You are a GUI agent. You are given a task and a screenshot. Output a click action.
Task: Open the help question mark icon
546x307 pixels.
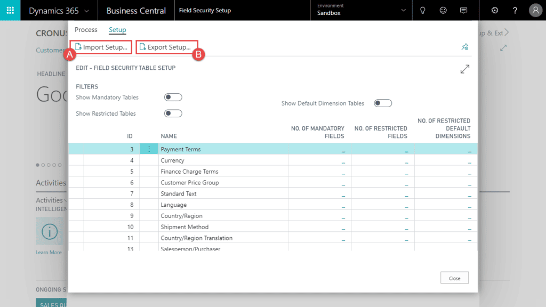click(515, 10)
